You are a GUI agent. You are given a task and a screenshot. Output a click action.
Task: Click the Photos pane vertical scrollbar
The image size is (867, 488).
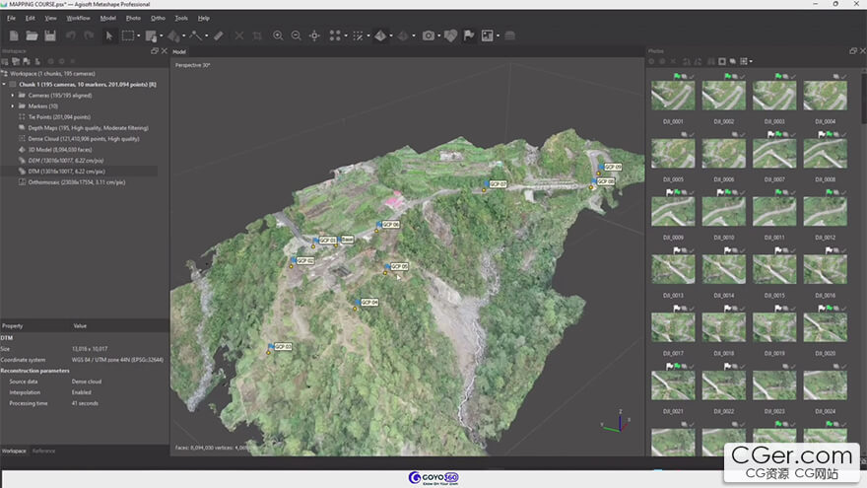coord(864,98)
